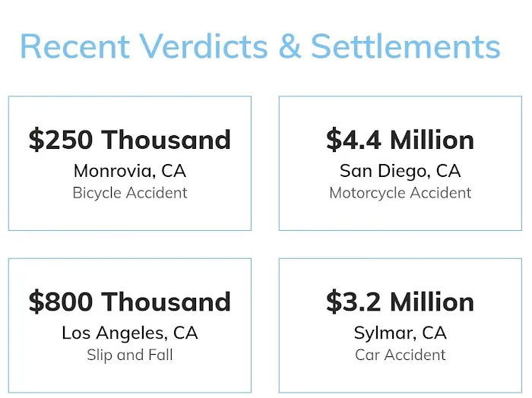Click the Slip and Fall case label
The height and width of the screenshot is (398, 532).
(130, 355)
